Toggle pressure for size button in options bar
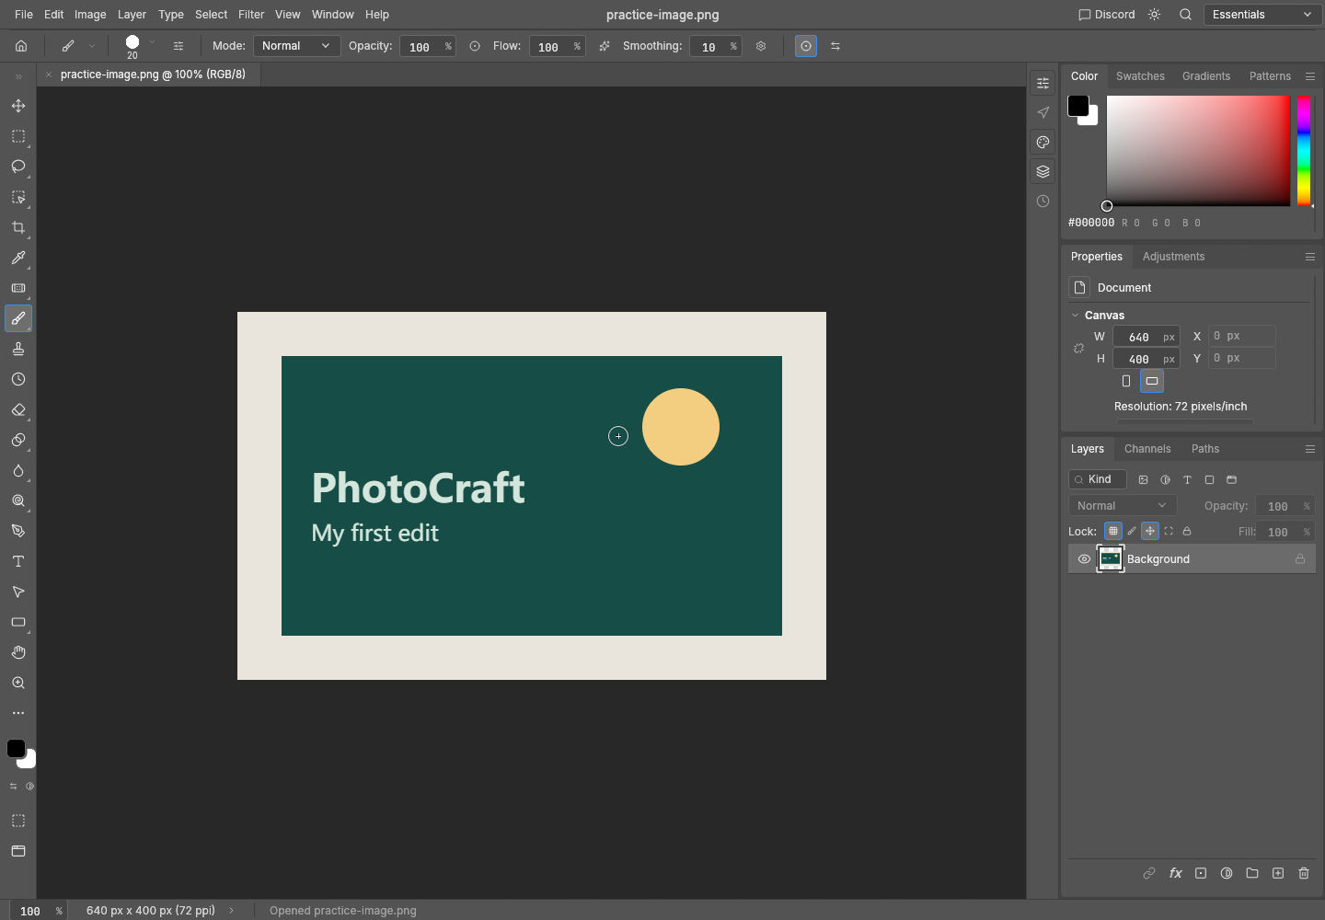 click(806, 46)
